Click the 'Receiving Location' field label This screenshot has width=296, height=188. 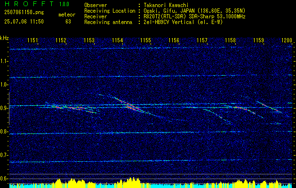click(110, 11)
